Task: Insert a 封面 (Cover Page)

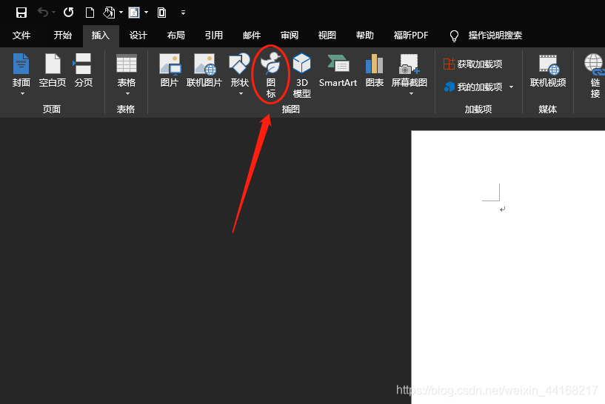Action: point(21,74)
